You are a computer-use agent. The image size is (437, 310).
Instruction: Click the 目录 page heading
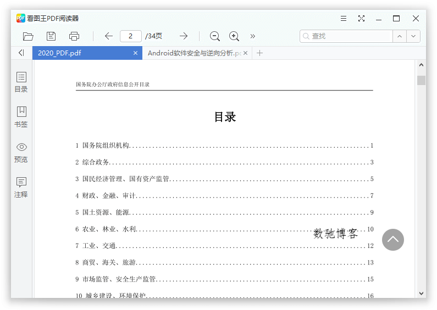pos(225,117)
